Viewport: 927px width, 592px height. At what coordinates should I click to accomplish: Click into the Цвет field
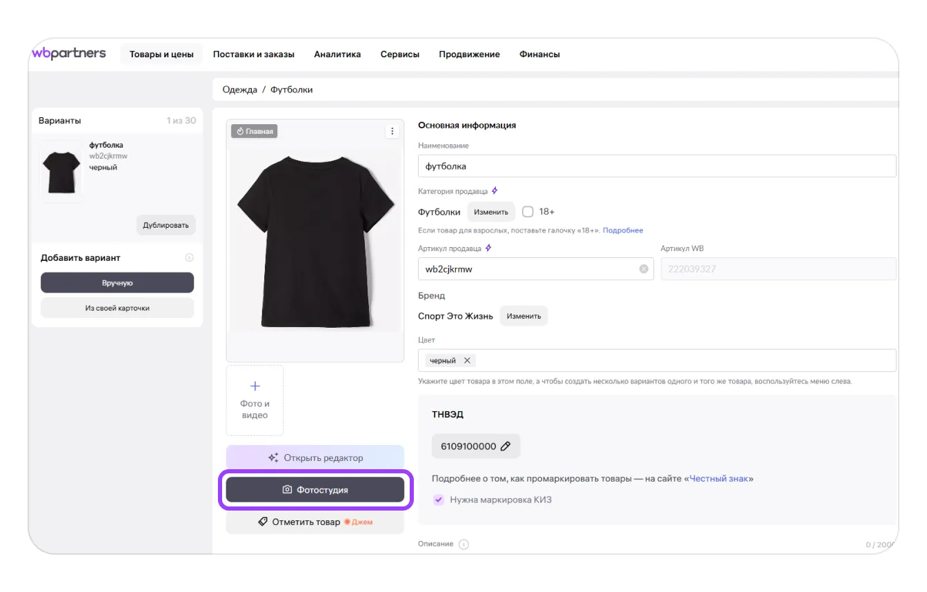coord(683,360)
